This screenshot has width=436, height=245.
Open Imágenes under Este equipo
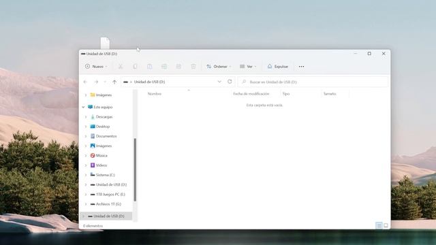102,146
